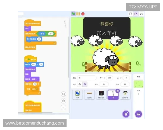Select the 消除栏 sprite thumbnail

pos(89,95)
